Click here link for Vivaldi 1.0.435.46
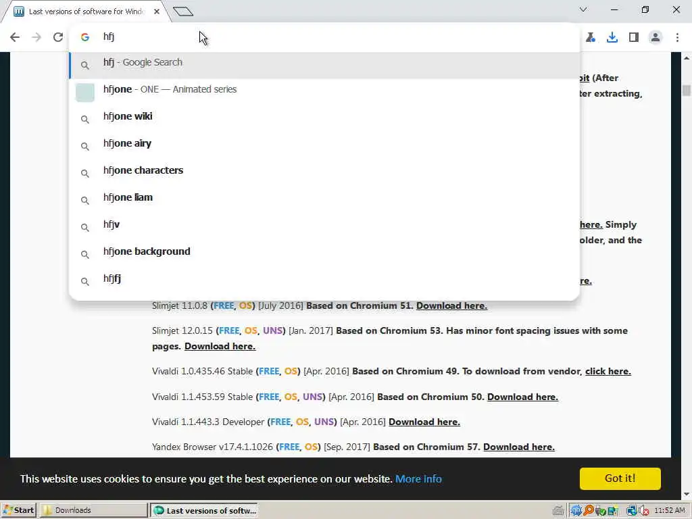The height and width of the screenshot is (519, 692). pyautogui.click(x=608, y=371)
